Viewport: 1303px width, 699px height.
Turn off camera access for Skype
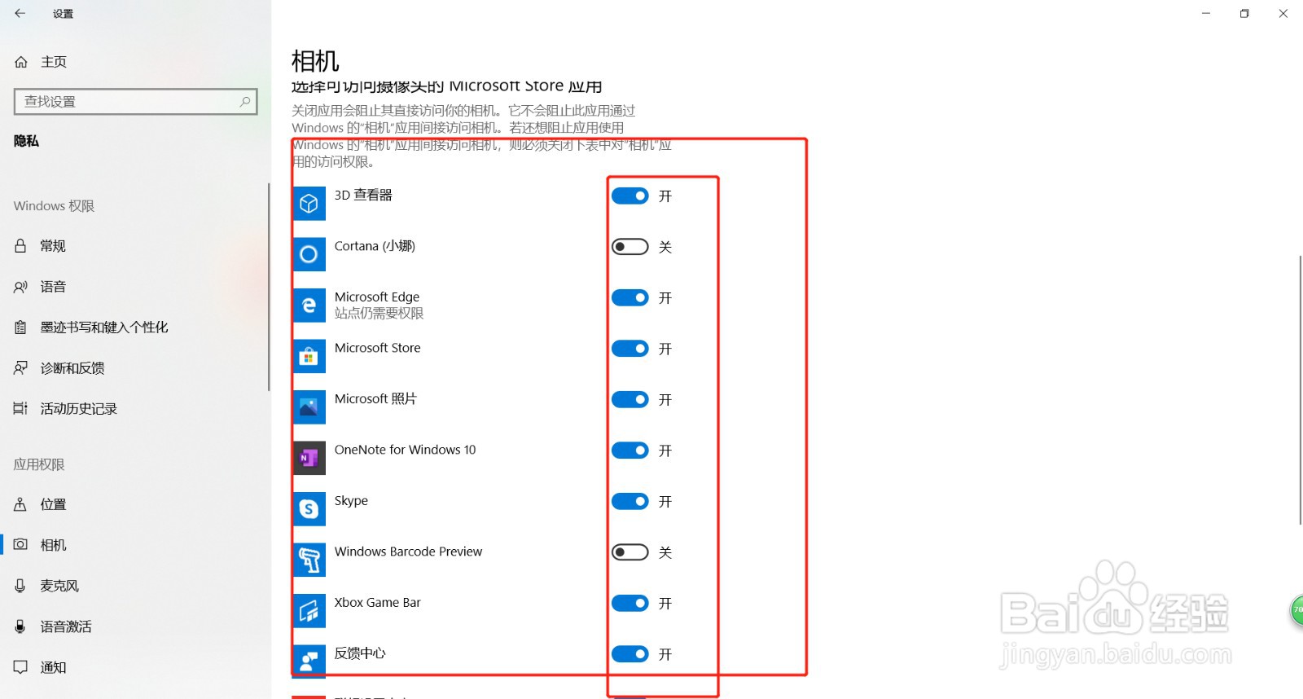click(630, 502)
